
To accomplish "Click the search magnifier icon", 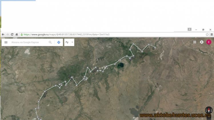I will pos(50,42).
